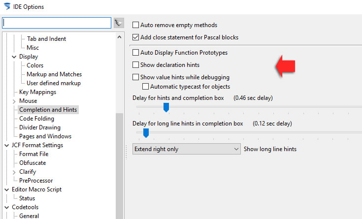Open the Code Folding options page
This screenshot has height=219, width=362.
point(37,119)
